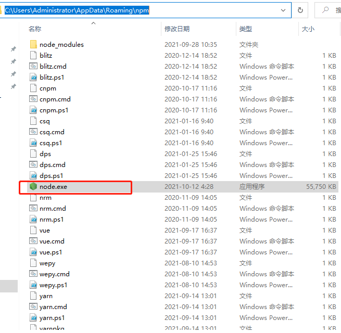Screen dimensions: 341x333
Task: Click node.exe size 55,750 KB
Action: click(321, 186)
